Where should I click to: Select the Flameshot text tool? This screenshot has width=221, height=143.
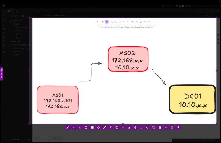click(110, 127)
